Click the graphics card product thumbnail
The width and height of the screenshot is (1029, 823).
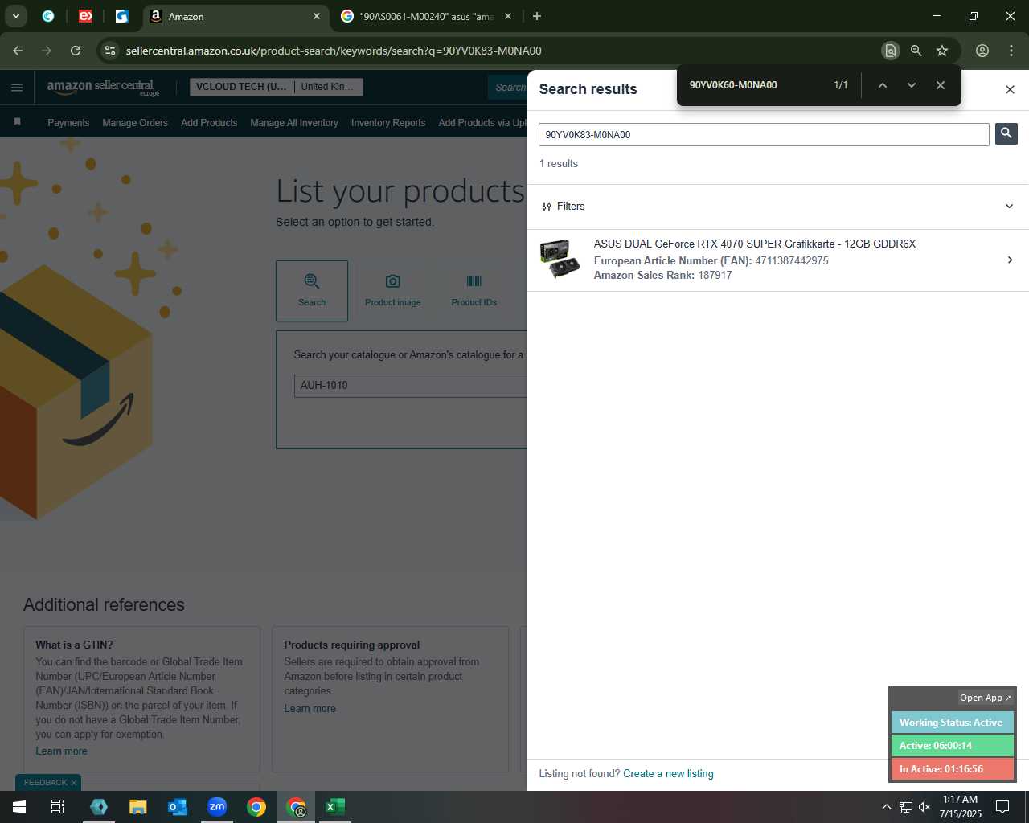560,260
